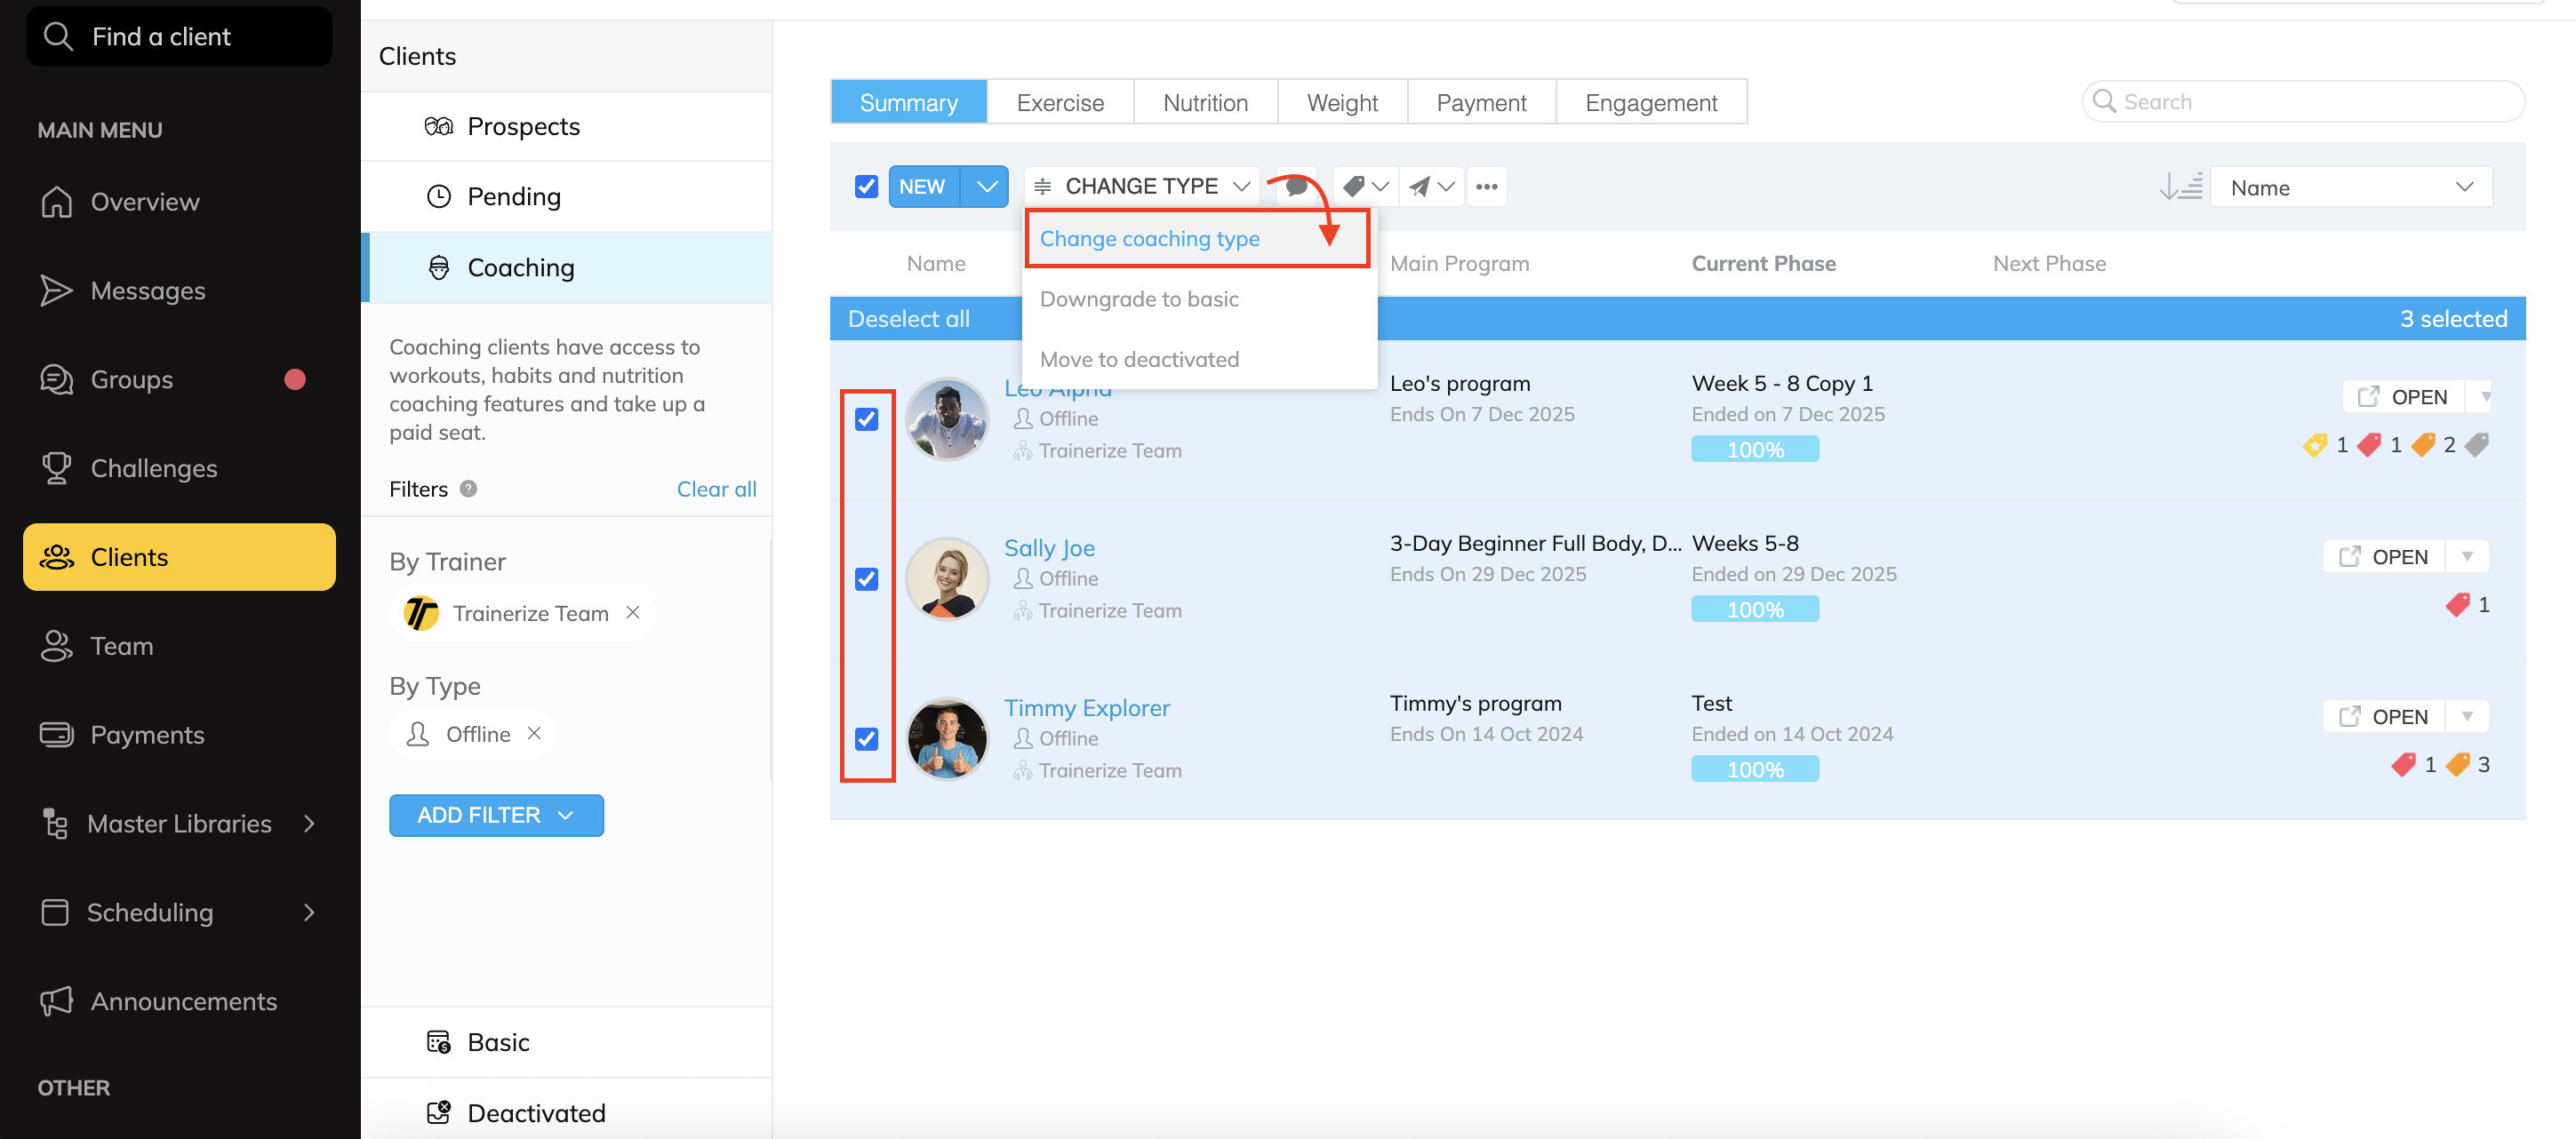
Task: Select Change coaching type menu option
Action: point(1150,239)
